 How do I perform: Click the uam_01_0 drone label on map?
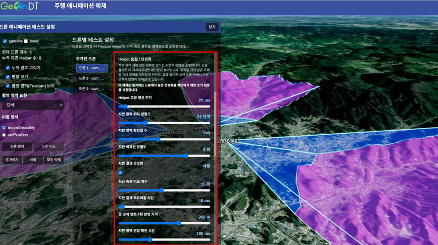tap(227, 141)
